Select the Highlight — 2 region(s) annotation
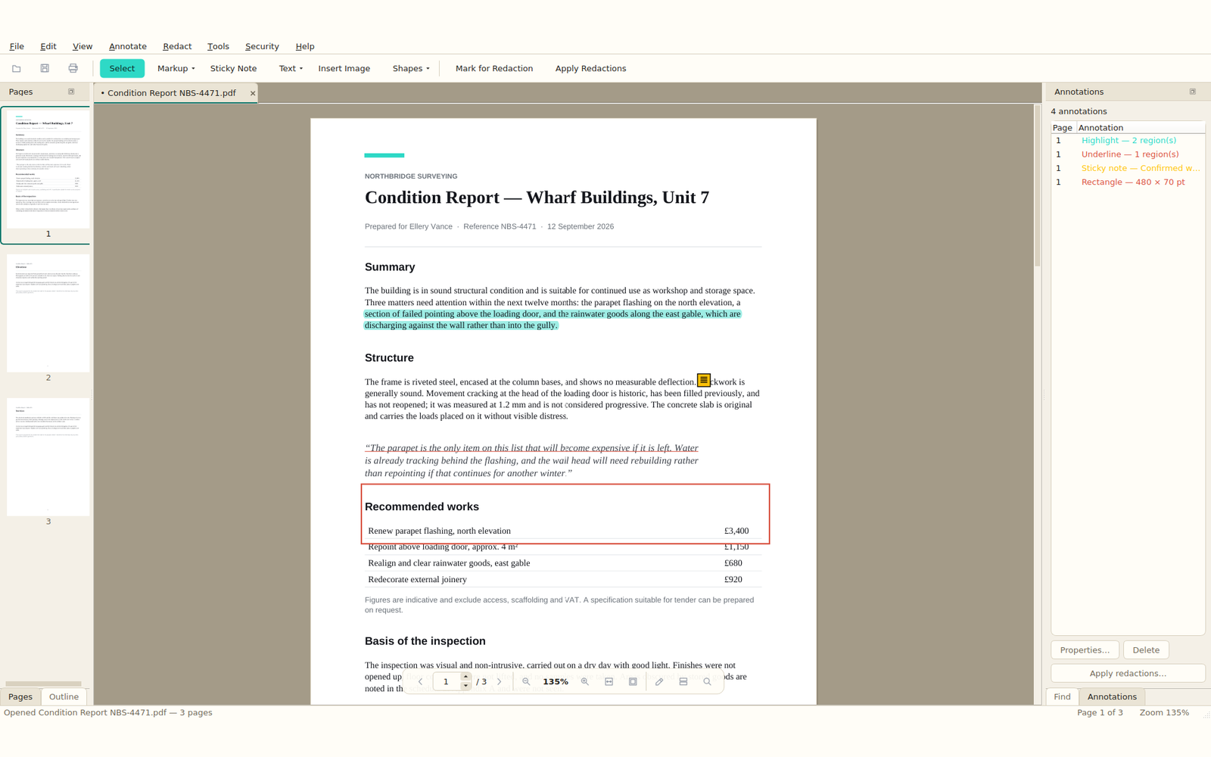The image size is (1211, 757). (x=1128, y=141)
